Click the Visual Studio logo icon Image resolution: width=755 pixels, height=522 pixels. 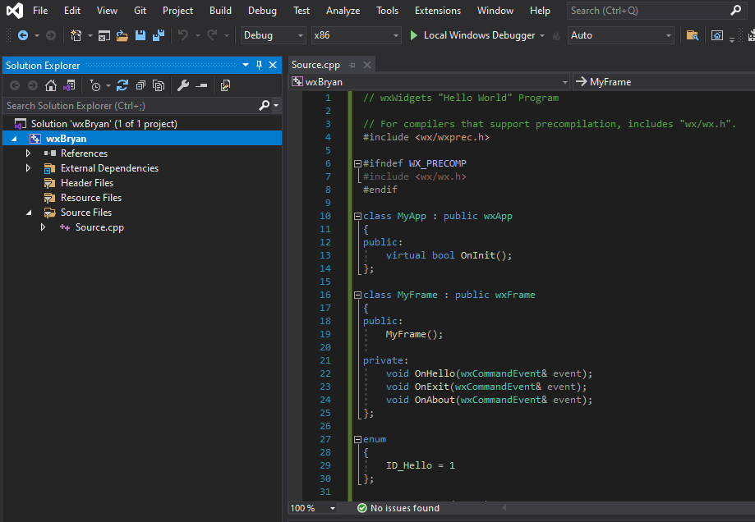tap(15, 10)
